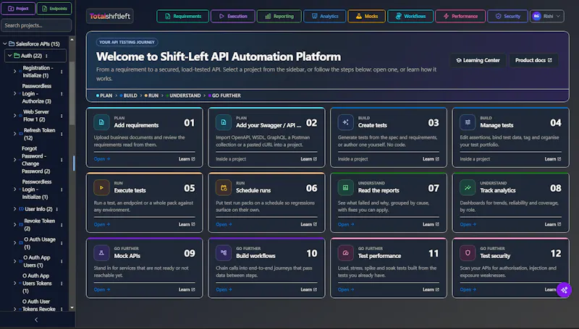Click the Add requirements card document icon
The image size is (579, 329).
pos(101,122)
